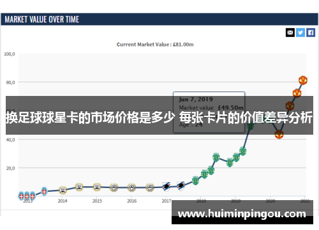Share the chart via the email envelope icon

(290, 32)
